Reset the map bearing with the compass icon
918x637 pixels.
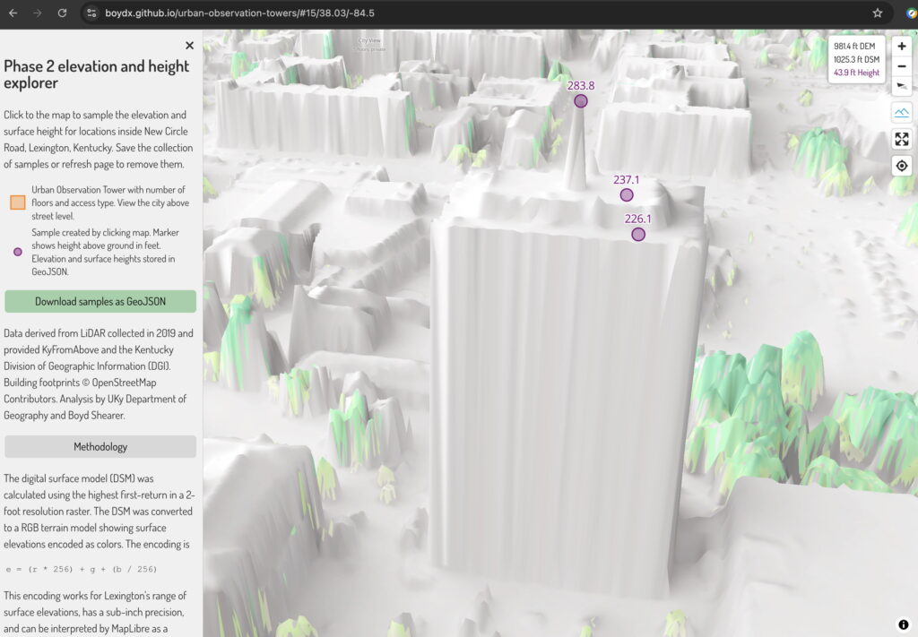point(902,85)
